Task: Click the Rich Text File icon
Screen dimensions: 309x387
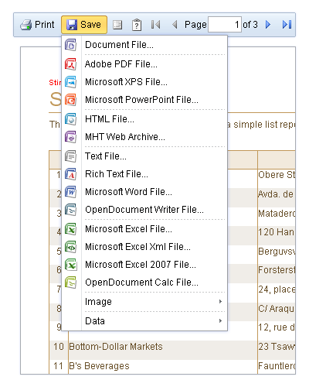Action: (x=70, y=174)
